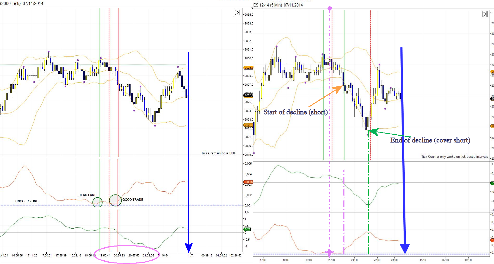Click the 21:22:05 time axis label
This screenshot has width=494, height=264.
[x=149, y=255]
